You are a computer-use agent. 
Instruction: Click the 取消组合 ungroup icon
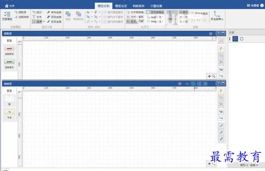coord(79,16)
